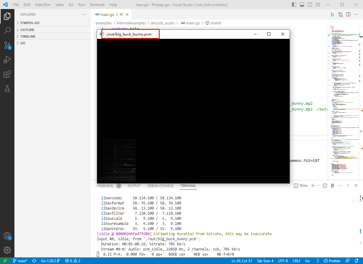
Task: Toggle primary side bar layout icon
Action: [x=294, y=5]
